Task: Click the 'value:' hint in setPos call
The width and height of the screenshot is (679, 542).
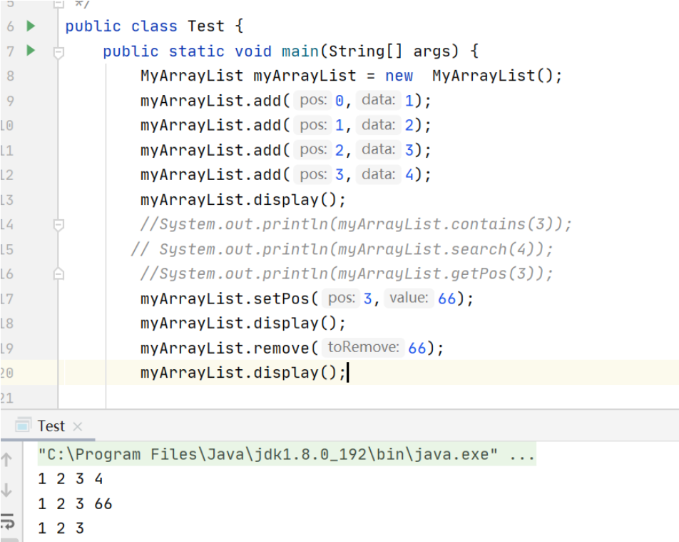Action: coord(409,298)
